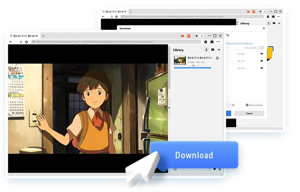This screenshot has height=192, width=300.
Task: Go back in the rear window
Action: click(103, 17)
